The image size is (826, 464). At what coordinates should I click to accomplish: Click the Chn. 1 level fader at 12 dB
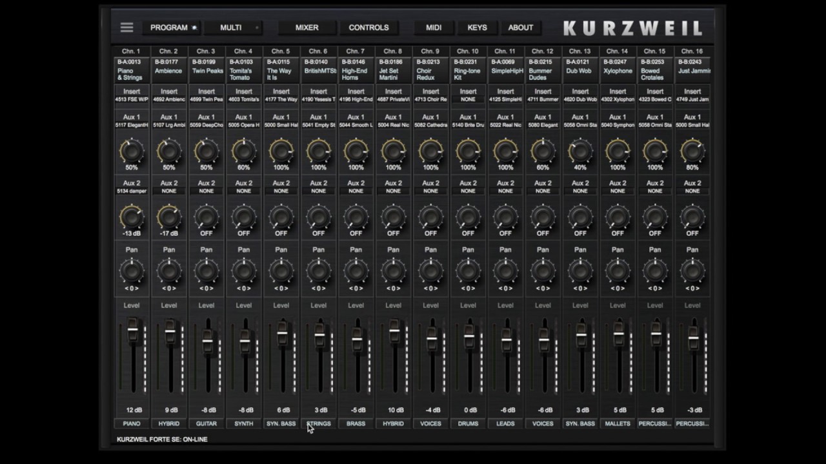pyautogui.click(x=133, y=329)
